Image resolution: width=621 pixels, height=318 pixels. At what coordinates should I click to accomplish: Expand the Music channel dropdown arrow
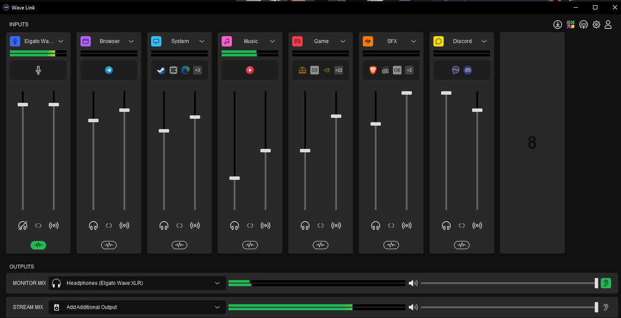tap(273, 41)
